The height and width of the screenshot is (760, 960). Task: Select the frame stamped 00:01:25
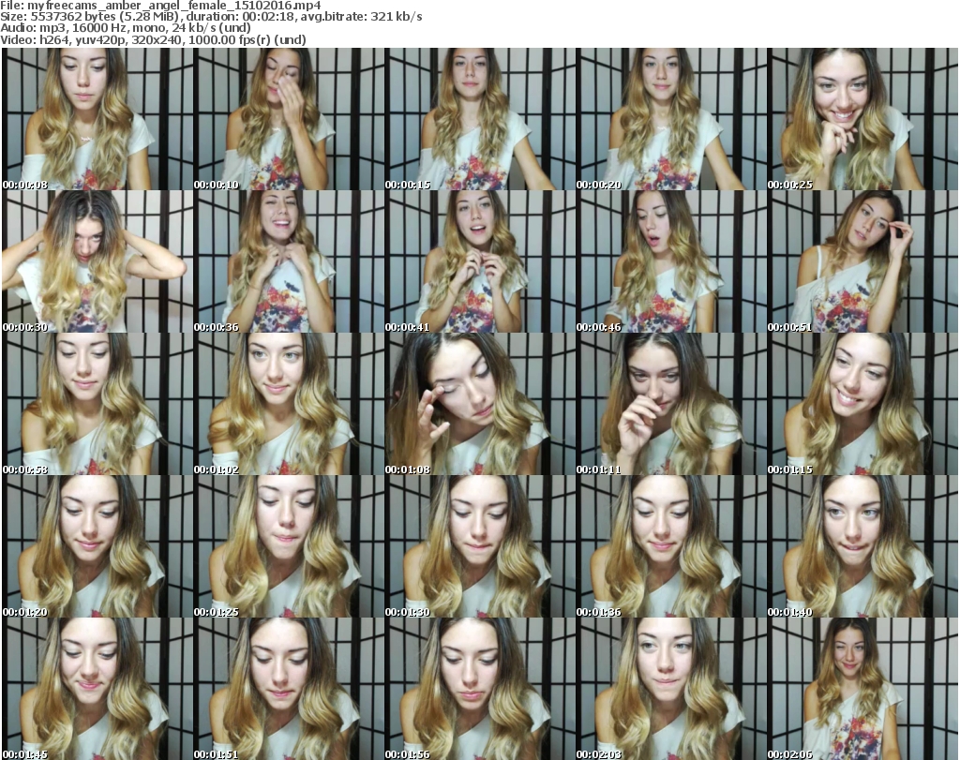coord(289,546)
